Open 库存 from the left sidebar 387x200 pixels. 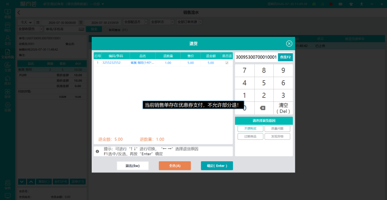[x=8, y=80]
